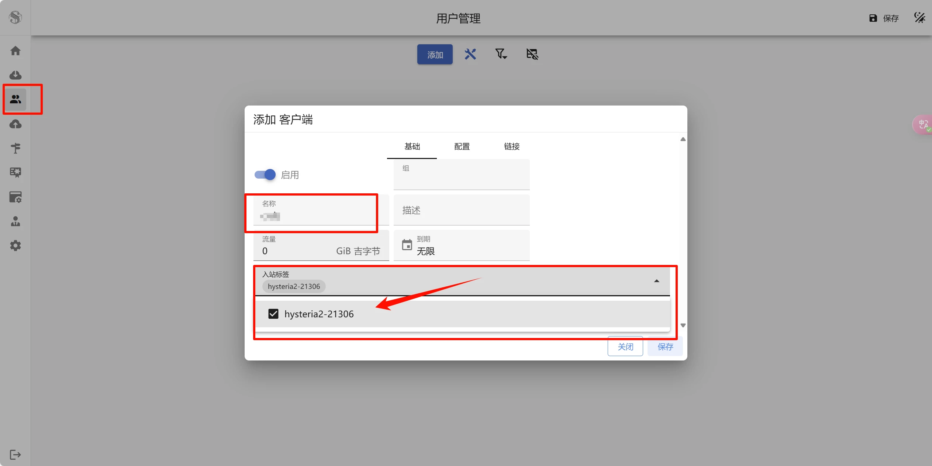The width and height of the screenshot is (932, 466).
Task: Switch to the 配置 tab
Action: 462,146
